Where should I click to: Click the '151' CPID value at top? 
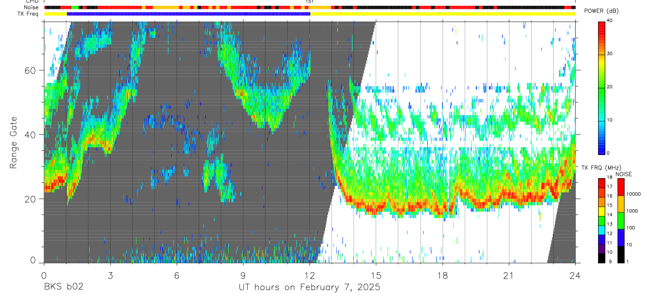tap(310, 2)
